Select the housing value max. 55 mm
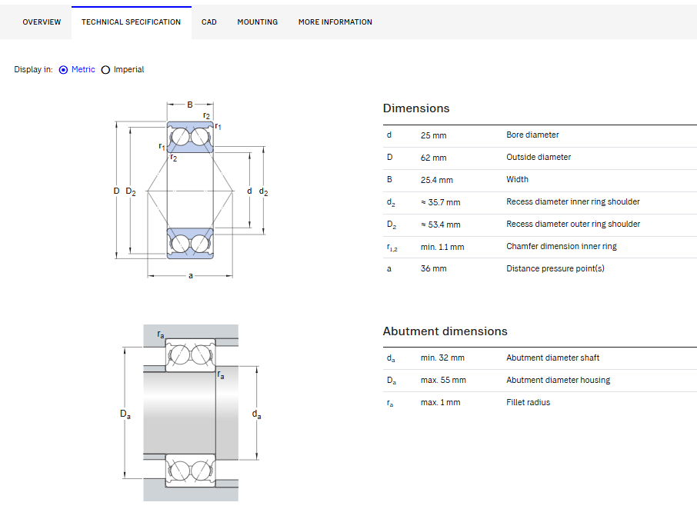This screenshot has width=697, height=509. coord(443,380)
